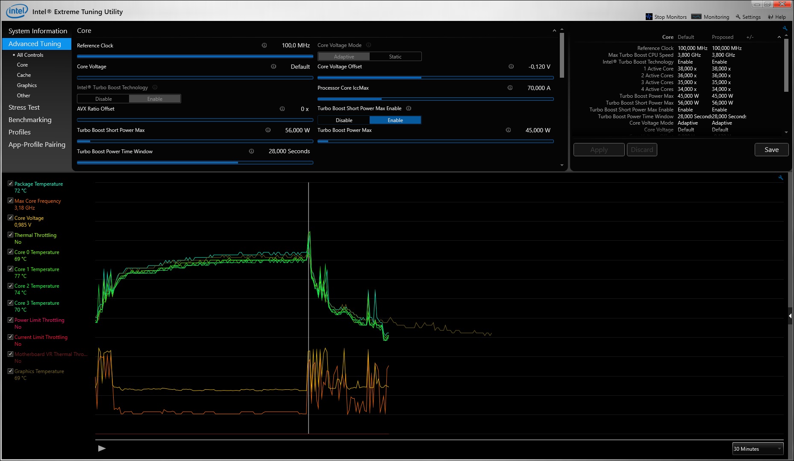Collapse the proposed Core summary chevron
Viewport: 794px width, 461px height.
(x=779, y=37)
